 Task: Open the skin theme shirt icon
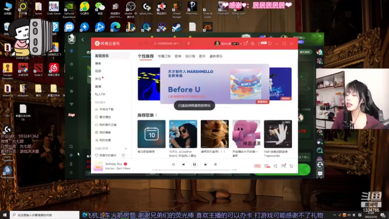click(246, 43)
